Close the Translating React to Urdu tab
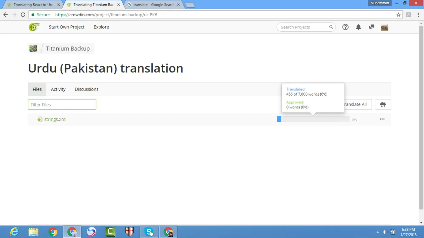424x238 pixels. (x=59, y=5)
